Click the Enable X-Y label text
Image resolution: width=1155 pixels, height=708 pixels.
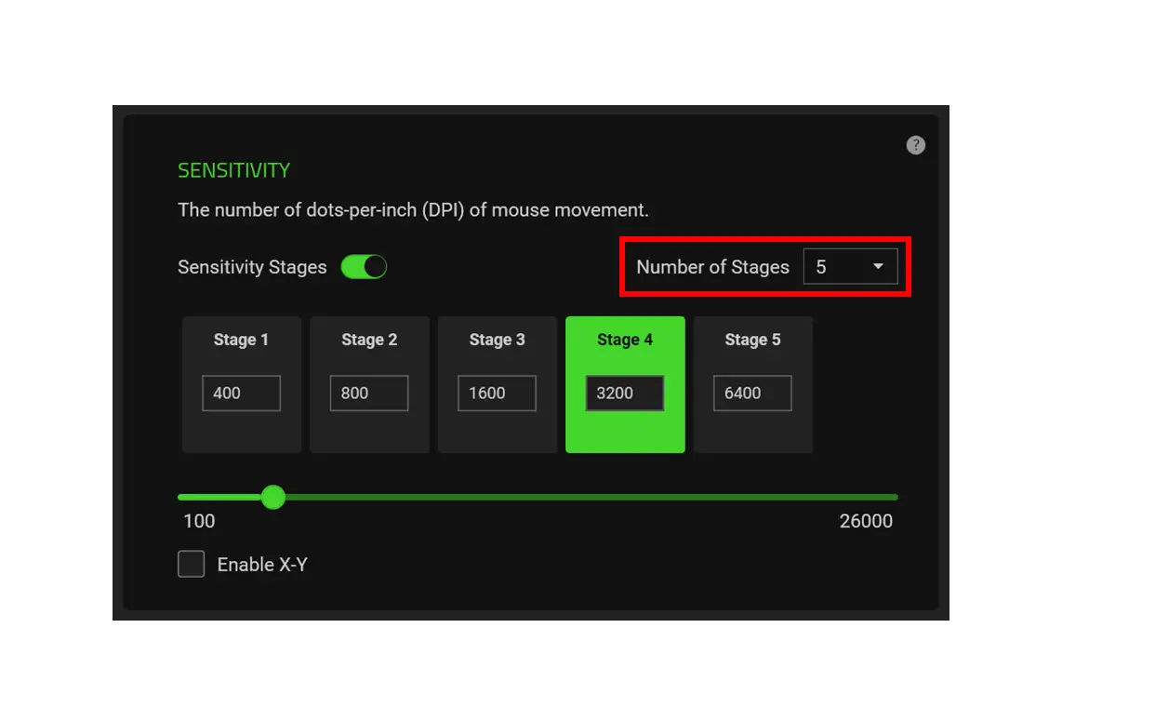point(264,564)
